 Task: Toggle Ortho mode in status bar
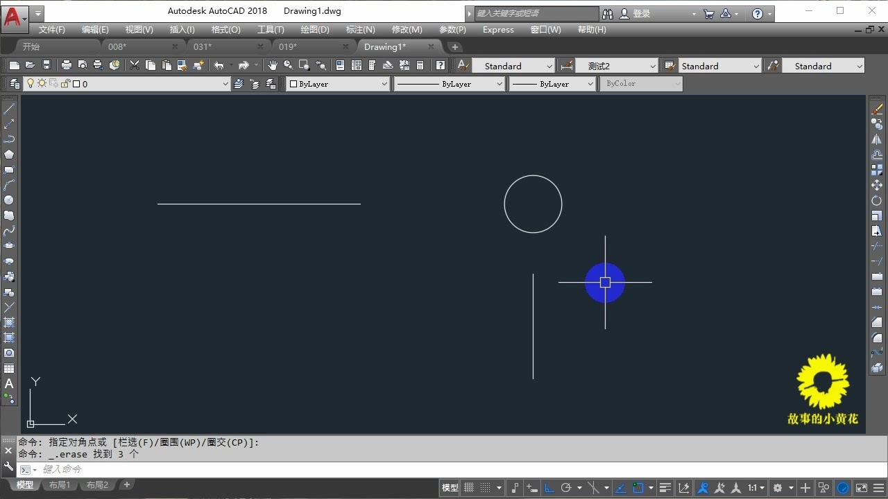pos(549,488)
